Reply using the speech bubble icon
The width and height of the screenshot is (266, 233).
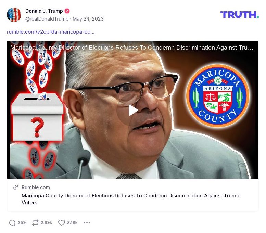click(x=12, y=223)
